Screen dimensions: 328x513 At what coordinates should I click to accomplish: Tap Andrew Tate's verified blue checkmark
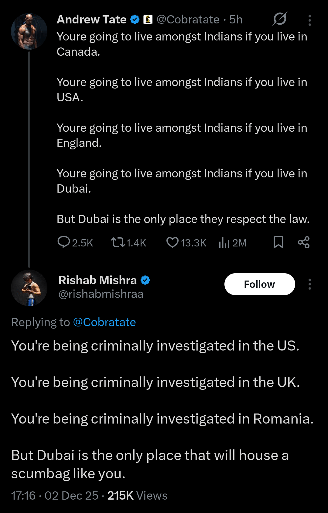(135, 19)
